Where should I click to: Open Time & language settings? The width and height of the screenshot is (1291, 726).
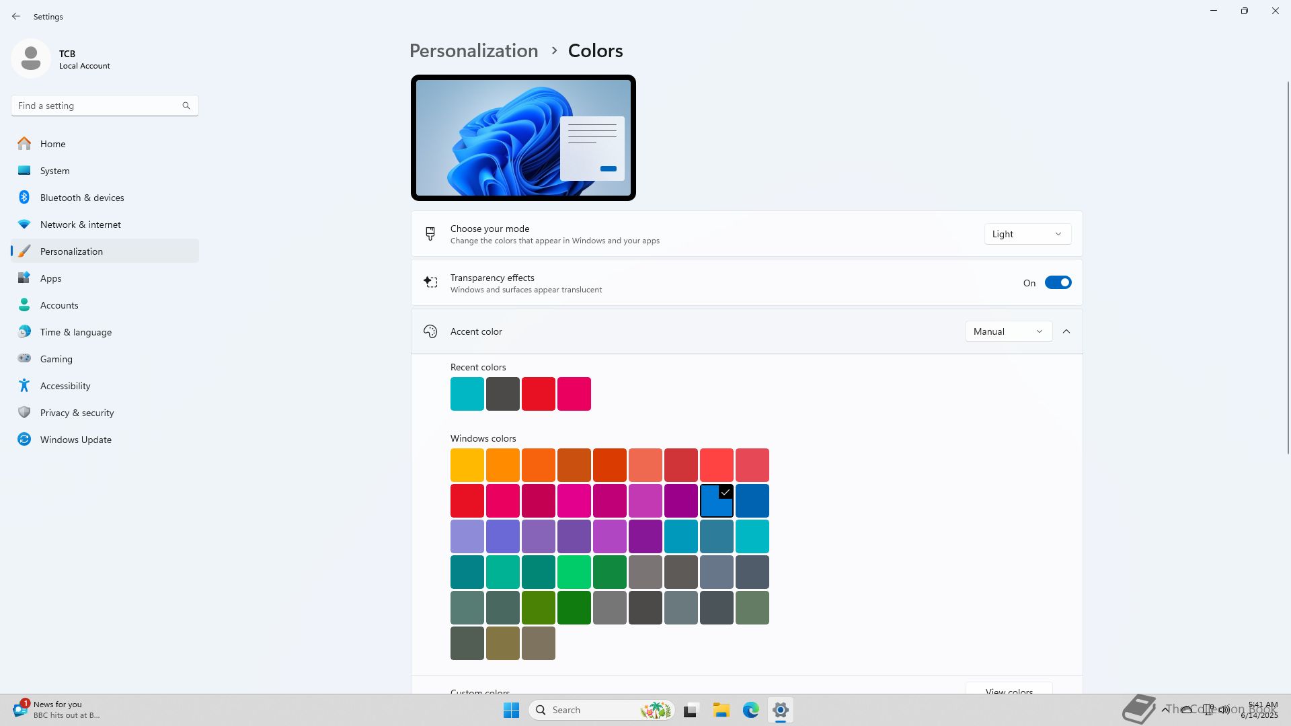click(76, 332)
